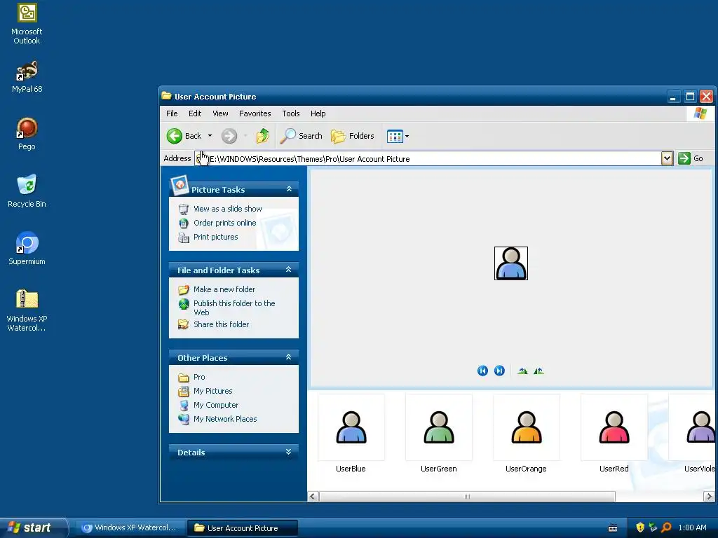Switch to Windows XP Watercol... taskbar window

click(130, 528)
